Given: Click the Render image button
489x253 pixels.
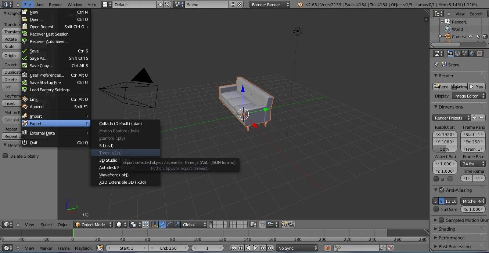Looking at the screenshot, I should pyautogui.click(x=441, y=87).
